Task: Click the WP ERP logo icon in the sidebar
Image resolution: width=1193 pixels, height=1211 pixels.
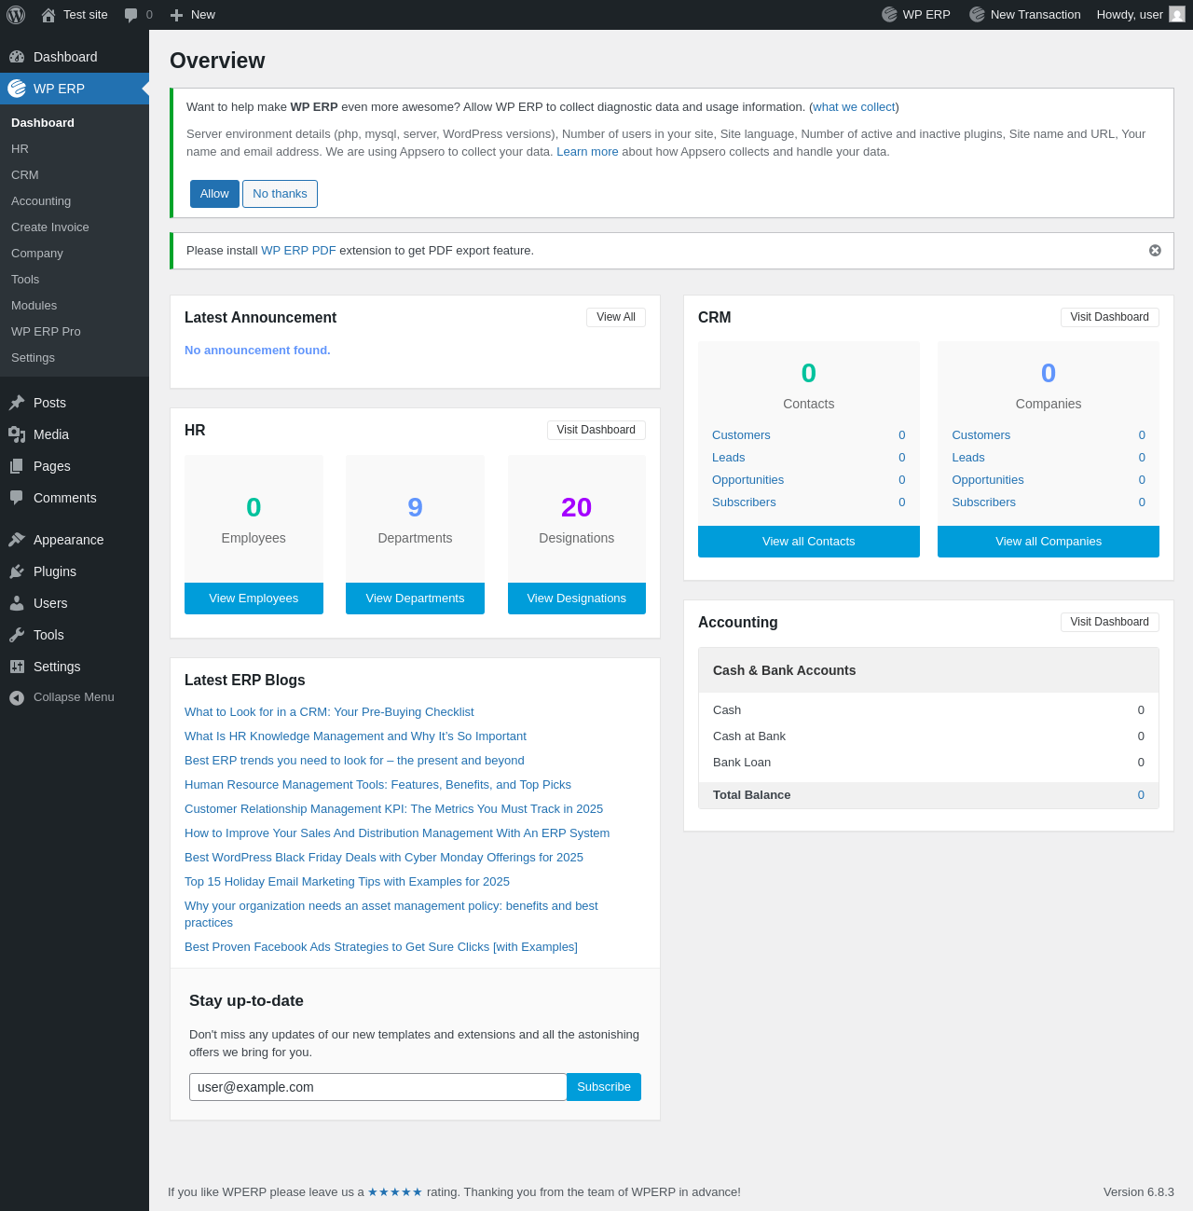Action: pos(17,89)
